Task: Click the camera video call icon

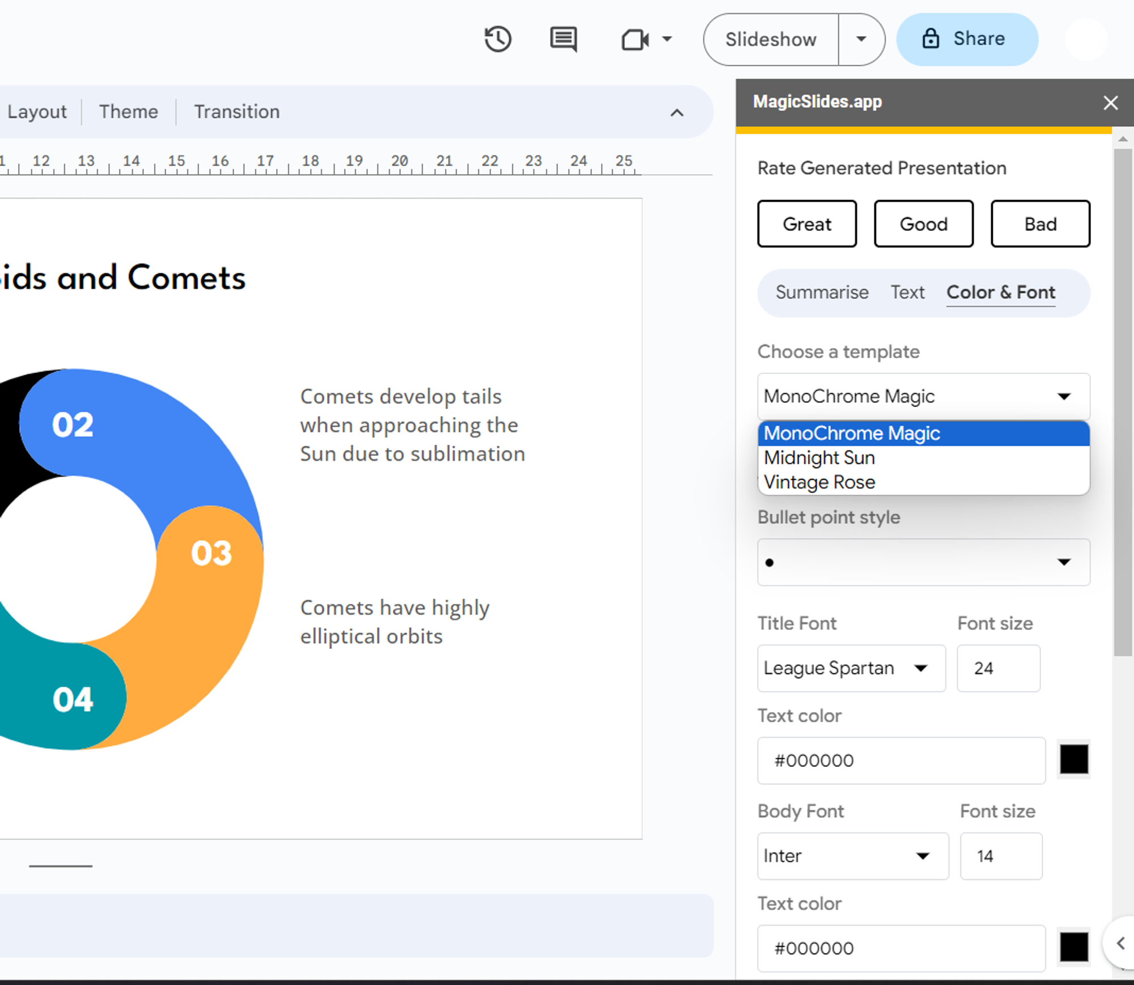Action: (634, 40)
